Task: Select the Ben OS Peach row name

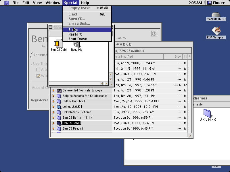Action: coord(73,129)
